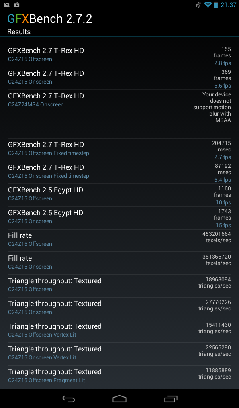Viewport: 239px width, 408px height.
Task: Open T-Rex HD C24Z16 Onscreen result at 6.6 fps
Action: point(119,78)
